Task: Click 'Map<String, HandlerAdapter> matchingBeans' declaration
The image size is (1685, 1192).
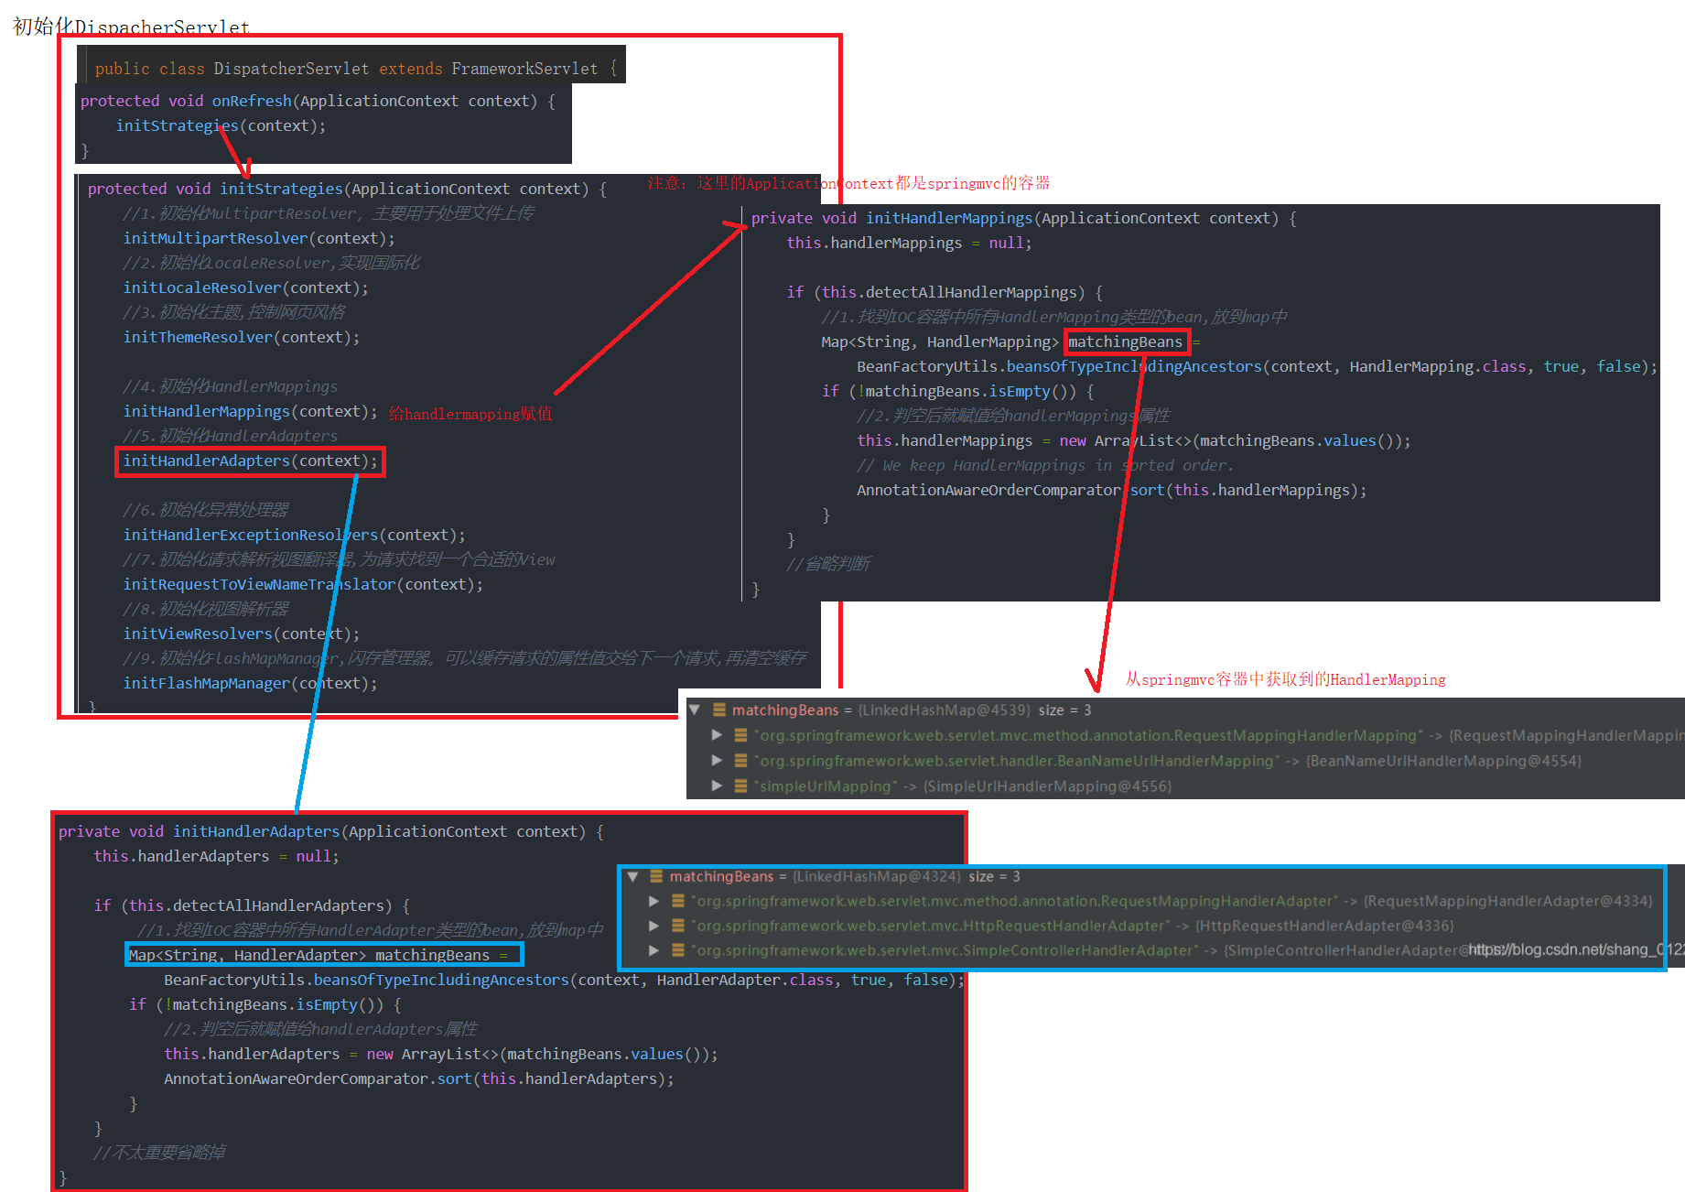Action: [309, 955]
